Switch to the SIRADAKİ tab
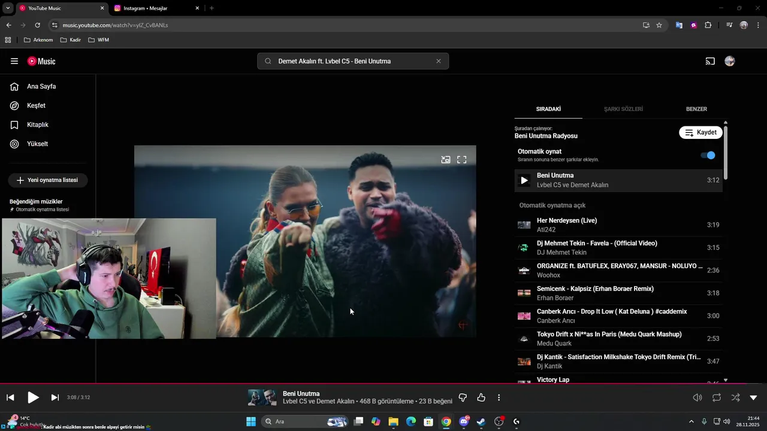The height and width of the screenshot is (431, 767). 548,109
